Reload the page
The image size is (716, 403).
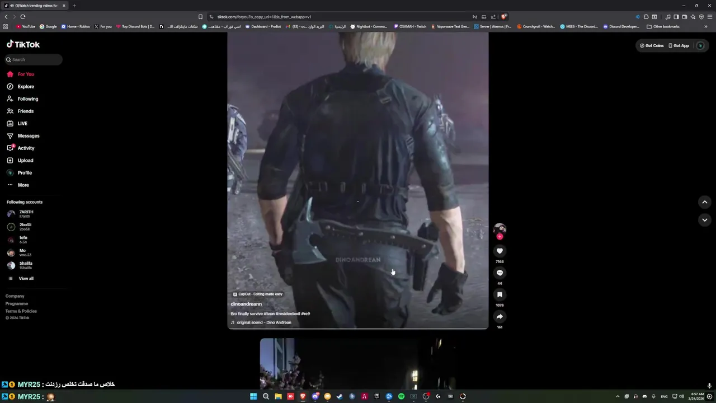pos(22,17)
